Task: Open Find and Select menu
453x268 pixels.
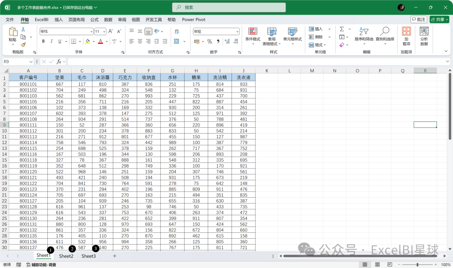Action: 385,36
